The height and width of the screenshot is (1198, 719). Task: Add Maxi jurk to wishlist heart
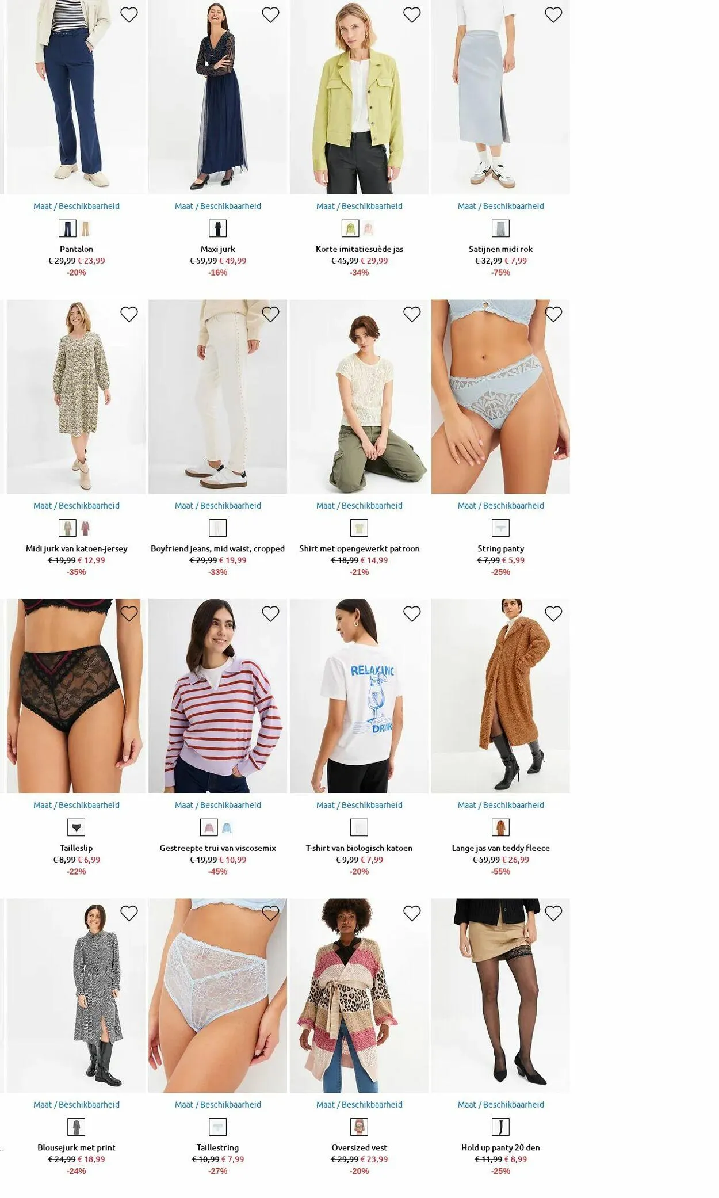pos(270,15)
